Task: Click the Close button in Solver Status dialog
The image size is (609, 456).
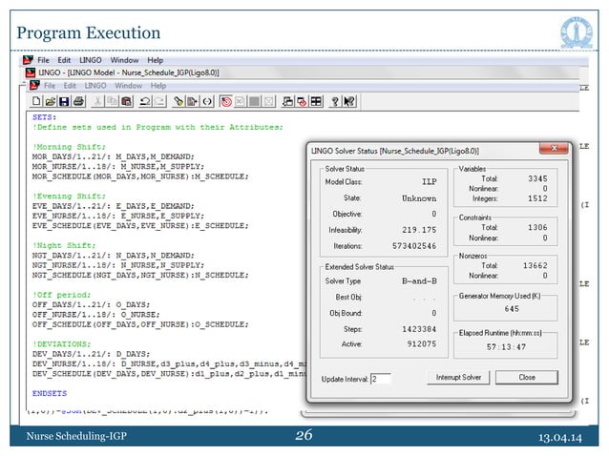Action: pos(526,378)
